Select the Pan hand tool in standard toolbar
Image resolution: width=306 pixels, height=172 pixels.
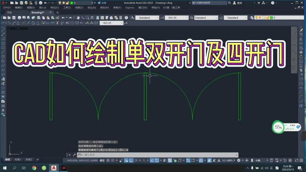(x=78, y=18)
